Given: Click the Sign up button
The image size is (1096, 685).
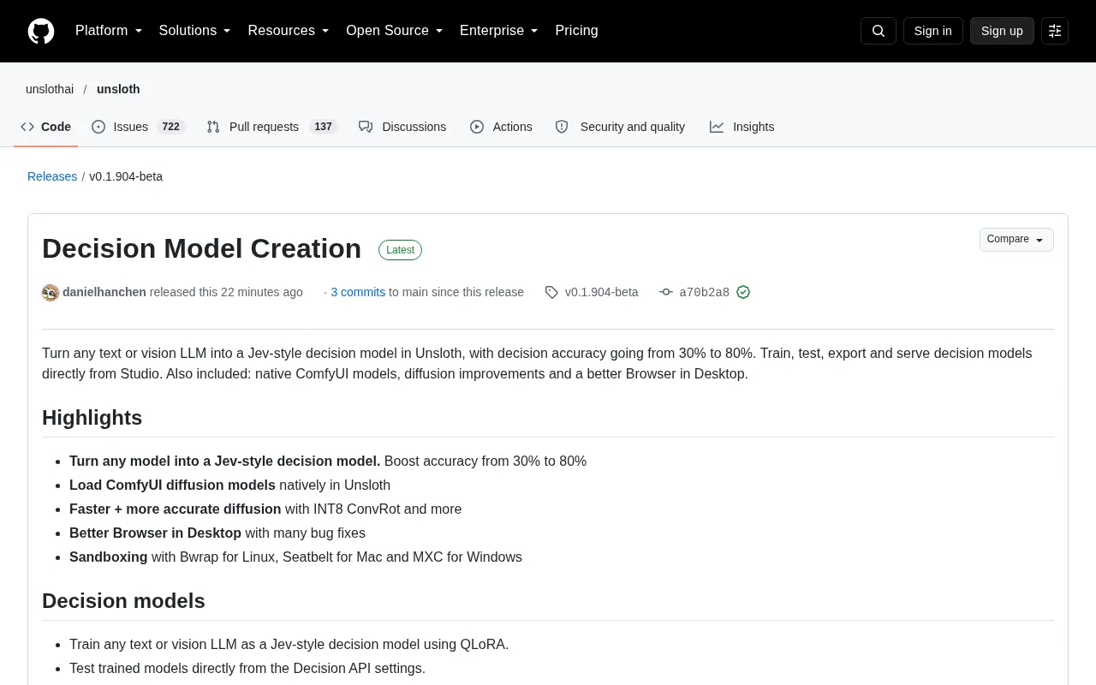Looking at the screenshot, I should [x=1002, y=31].
